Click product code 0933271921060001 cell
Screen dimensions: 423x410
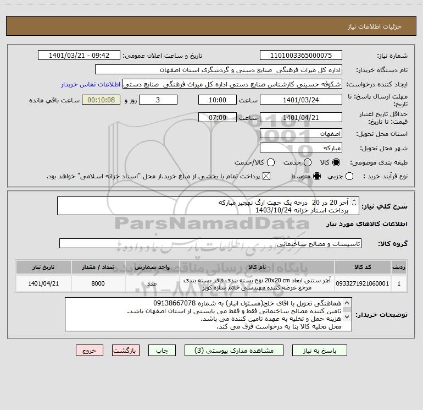(x=363, y=283)
